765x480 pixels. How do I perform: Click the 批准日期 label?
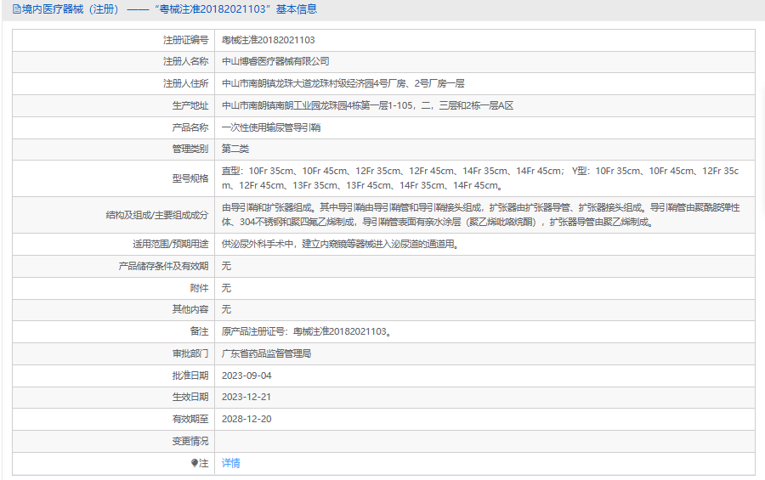[x=190, y=376]
